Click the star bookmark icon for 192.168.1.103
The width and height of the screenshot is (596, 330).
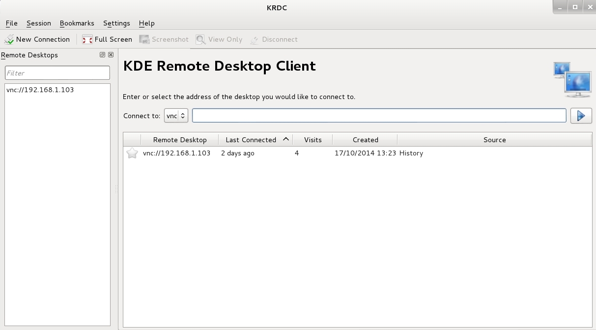[x=132, y=153]
